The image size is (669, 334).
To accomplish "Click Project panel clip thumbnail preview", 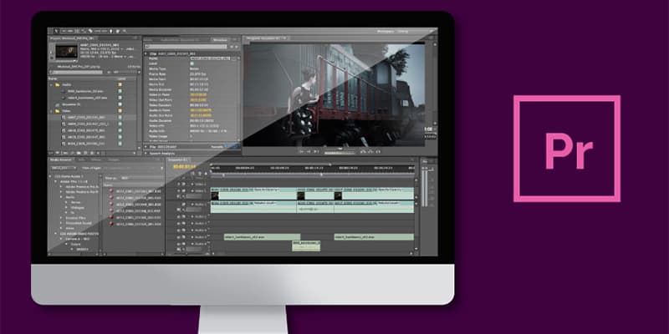I will click(66, 52).
